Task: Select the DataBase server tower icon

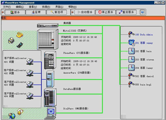Action: pos(50,98)
